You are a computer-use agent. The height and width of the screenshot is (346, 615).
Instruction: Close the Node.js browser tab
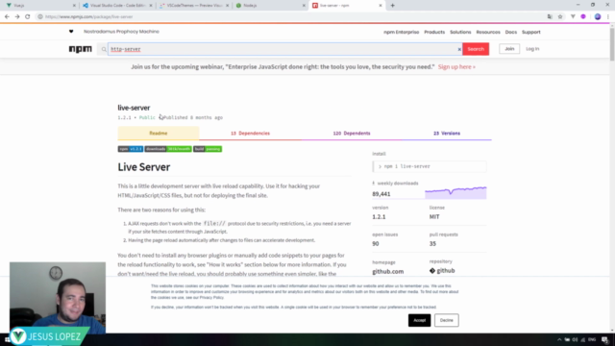304,6
